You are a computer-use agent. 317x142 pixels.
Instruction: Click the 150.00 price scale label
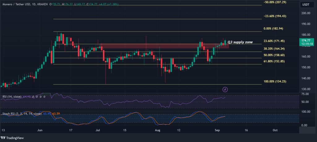[x=306, y=67]
